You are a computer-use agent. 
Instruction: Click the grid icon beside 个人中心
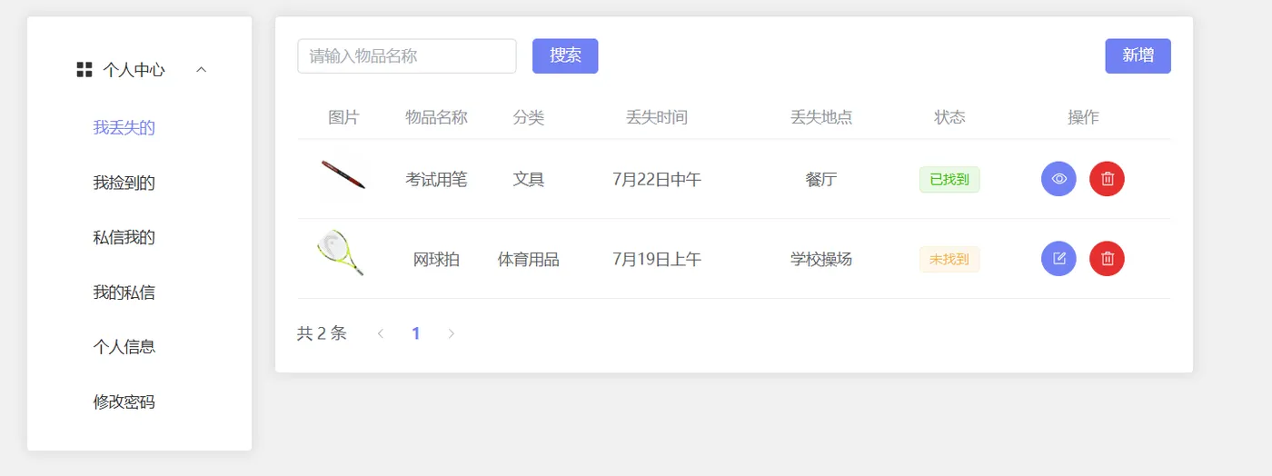tap(84, 70)
